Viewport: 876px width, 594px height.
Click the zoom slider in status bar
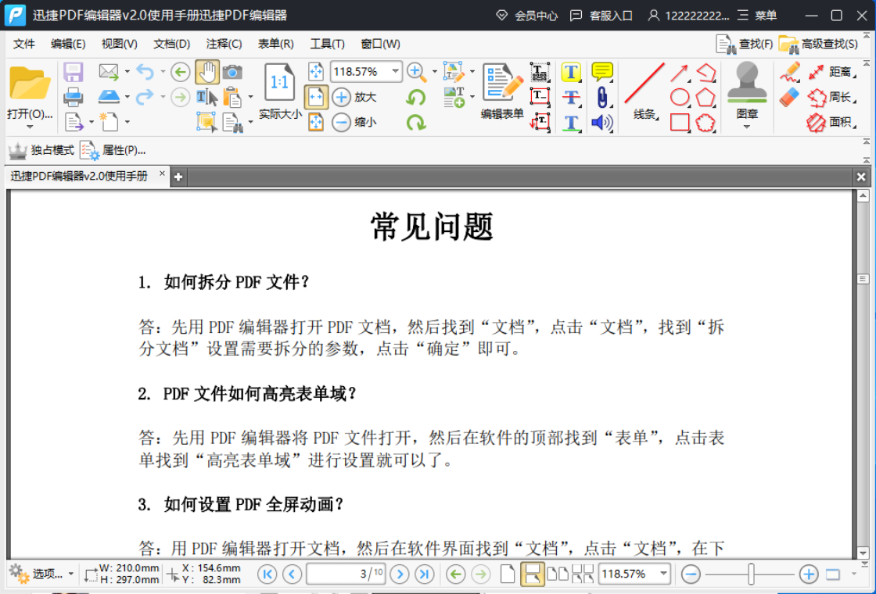tap(750, 574)
